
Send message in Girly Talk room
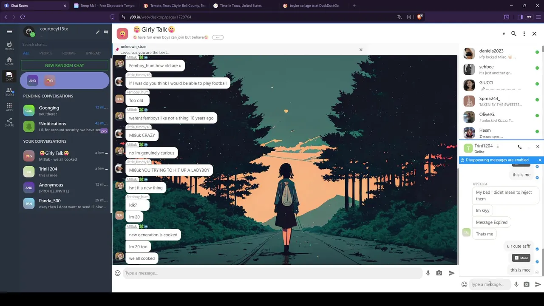(452, 273)
